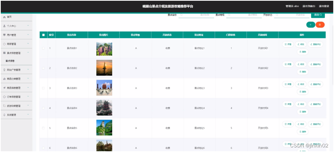Click the magnifier icon in 景点等级 search field
Screen dimensions: 334x152
[x=229, y=15]
